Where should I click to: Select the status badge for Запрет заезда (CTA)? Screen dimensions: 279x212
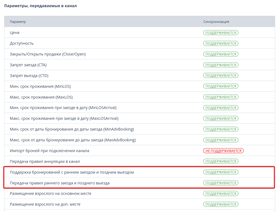[221, 65]
